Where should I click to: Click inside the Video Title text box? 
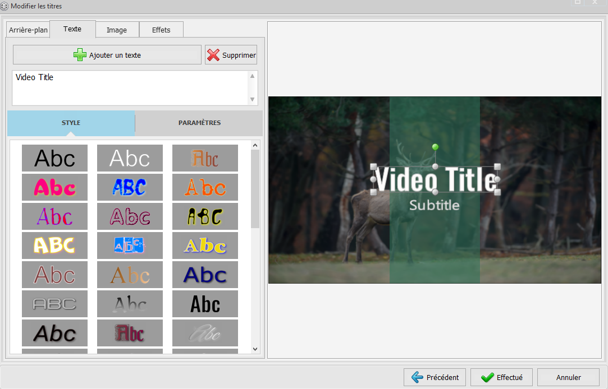click(x=130, y=88)
